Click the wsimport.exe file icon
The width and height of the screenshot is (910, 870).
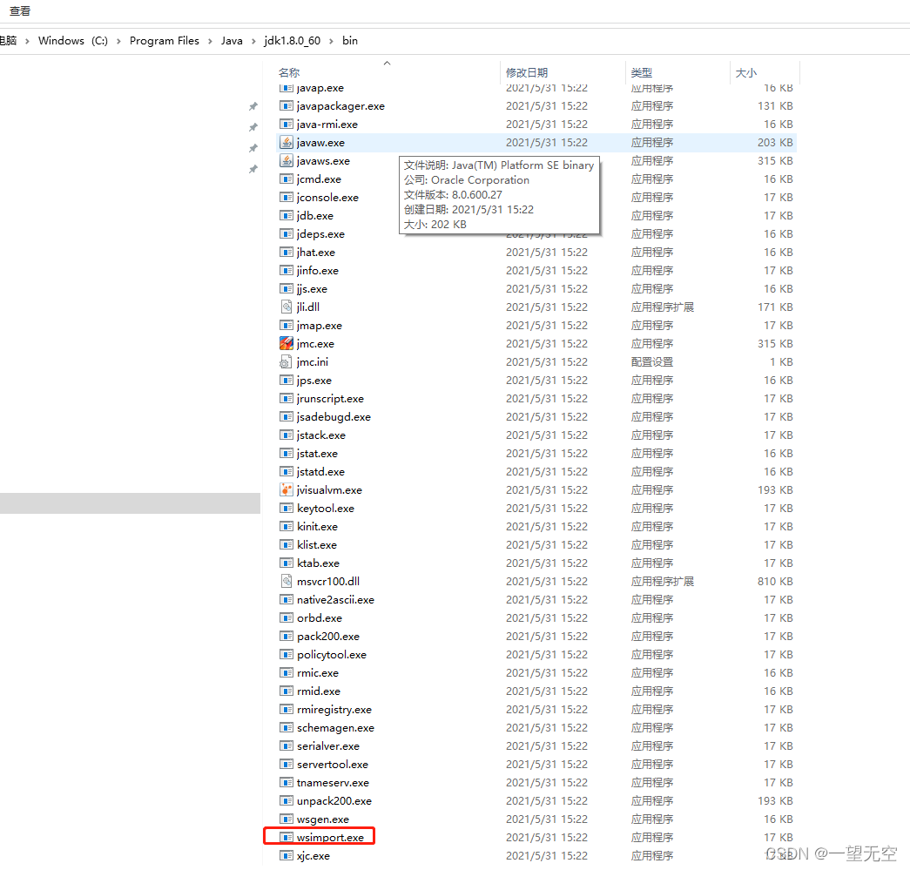point(286,838)
